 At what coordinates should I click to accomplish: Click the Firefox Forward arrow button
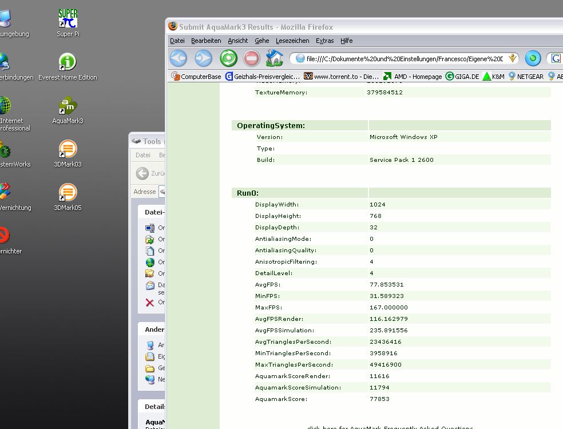click(x=203, y=58)
